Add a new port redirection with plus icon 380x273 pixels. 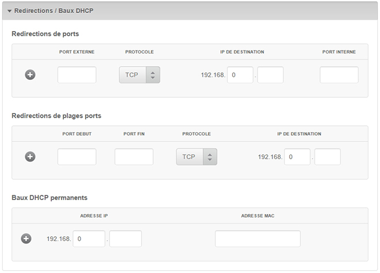tap(31, 75)
